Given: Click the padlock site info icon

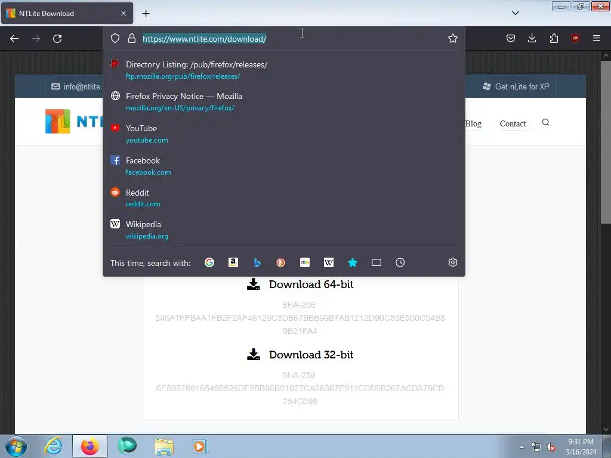Looking at the screenshot, I should pos(132,38).
